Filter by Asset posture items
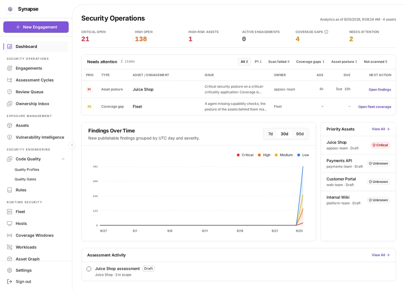 344,62
